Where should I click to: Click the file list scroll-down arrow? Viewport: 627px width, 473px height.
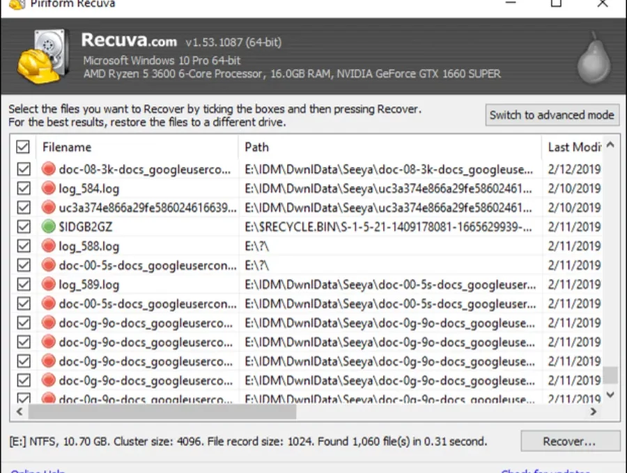coord(610,395)
